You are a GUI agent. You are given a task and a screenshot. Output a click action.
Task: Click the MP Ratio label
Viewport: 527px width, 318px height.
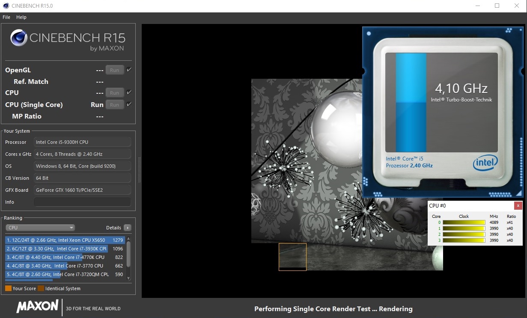click(x=27, y=116)
